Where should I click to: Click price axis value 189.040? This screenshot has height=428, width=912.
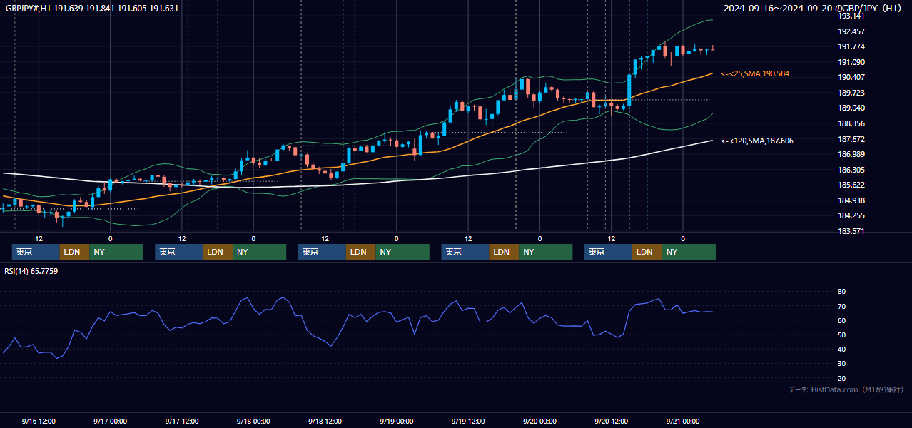coord(851,108)
